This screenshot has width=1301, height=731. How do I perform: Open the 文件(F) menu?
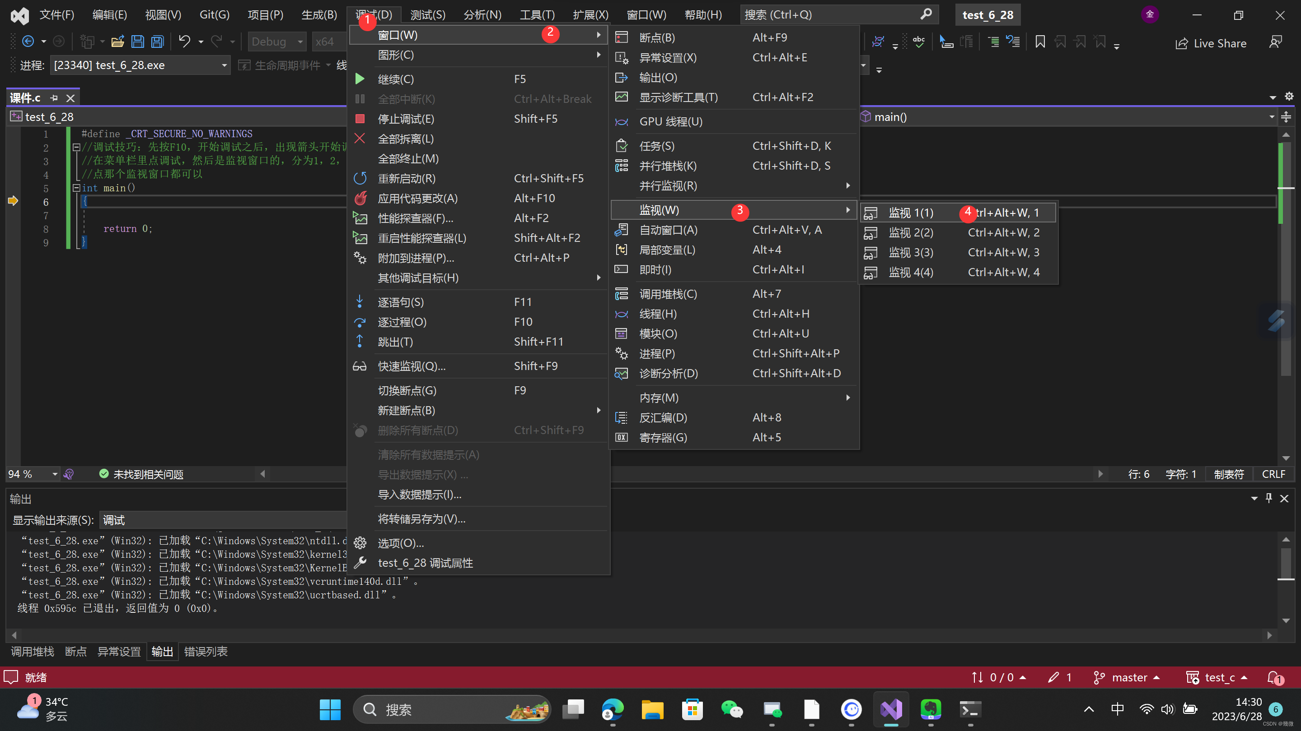(x=57, y=14)
